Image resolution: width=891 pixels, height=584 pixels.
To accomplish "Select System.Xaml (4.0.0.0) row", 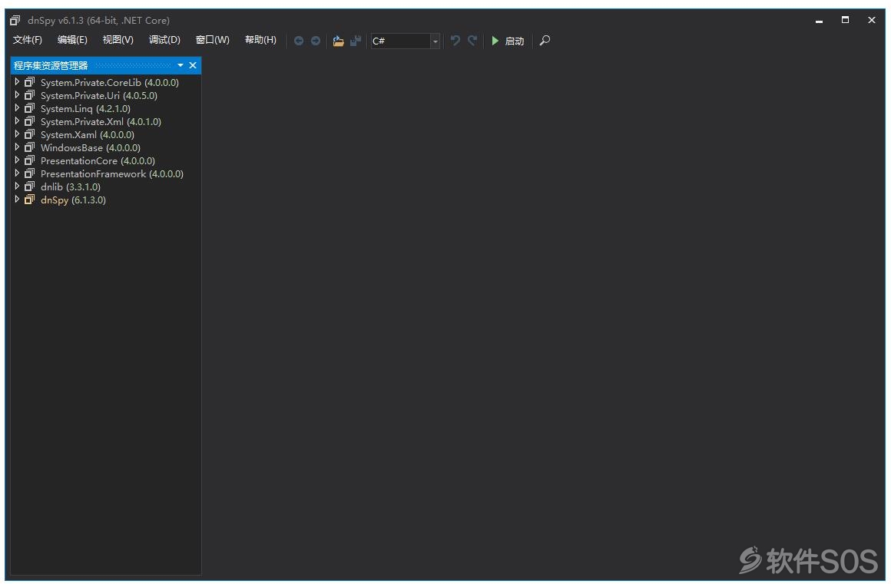I will click(x=88, y=134).
